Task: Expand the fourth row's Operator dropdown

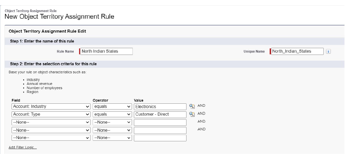Action: pos(112,130)
